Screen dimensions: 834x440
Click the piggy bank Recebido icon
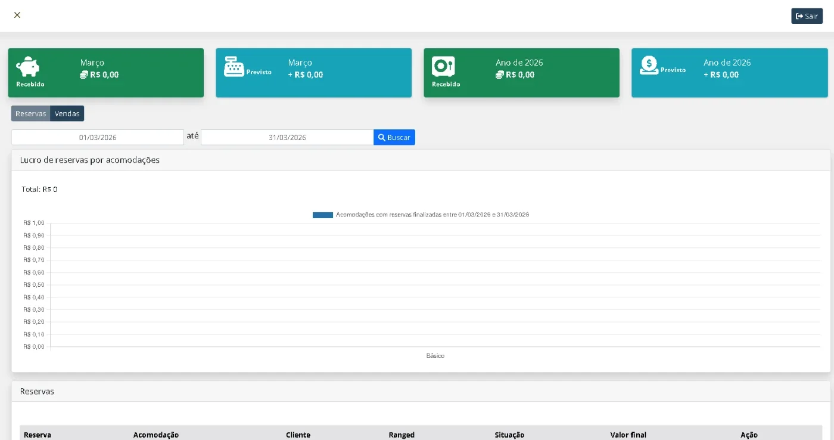(x=27, y=67)
